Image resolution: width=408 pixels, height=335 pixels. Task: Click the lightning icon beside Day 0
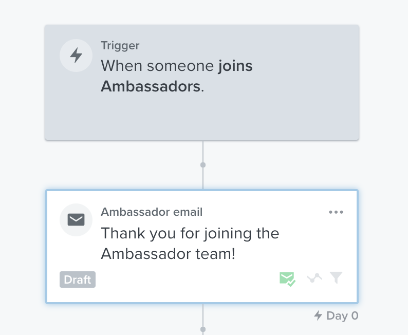pyautogui.click(x=318, y=315)
